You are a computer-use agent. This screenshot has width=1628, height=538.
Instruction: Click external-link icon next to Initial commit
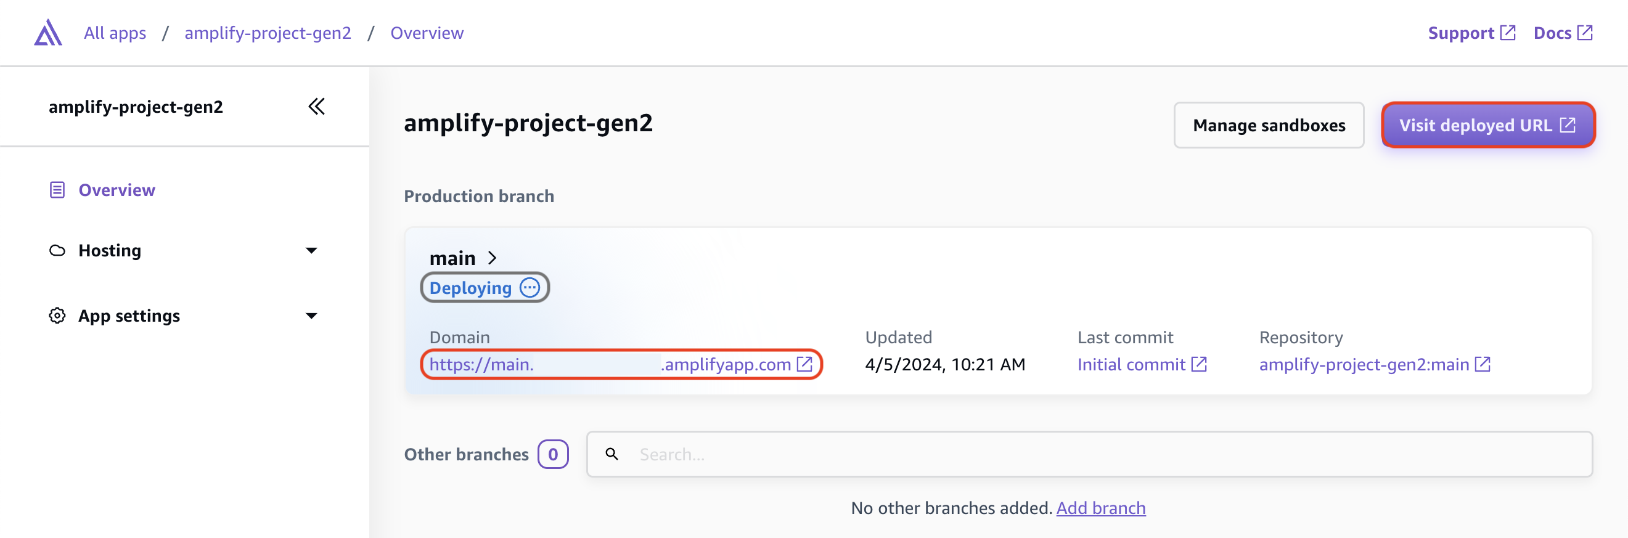(x=1199, y=364)
